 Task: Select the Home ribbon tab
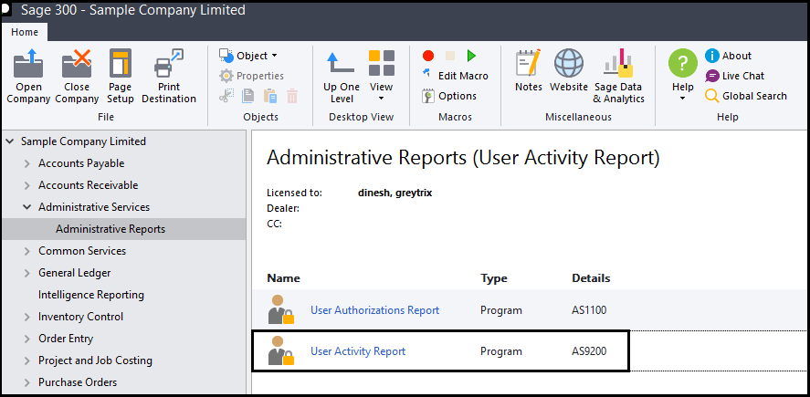tap(25, 32)
